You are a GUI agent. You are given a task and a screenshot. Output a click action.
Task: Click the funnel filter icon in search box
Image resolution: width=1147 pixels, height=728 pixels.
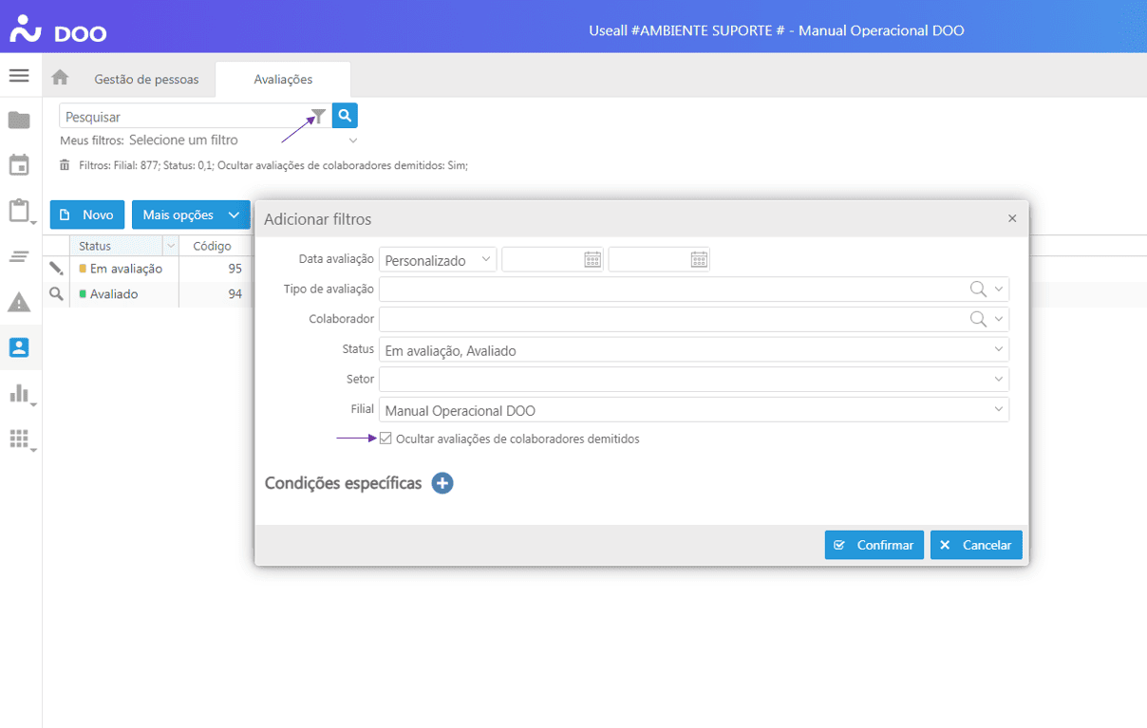319,116
